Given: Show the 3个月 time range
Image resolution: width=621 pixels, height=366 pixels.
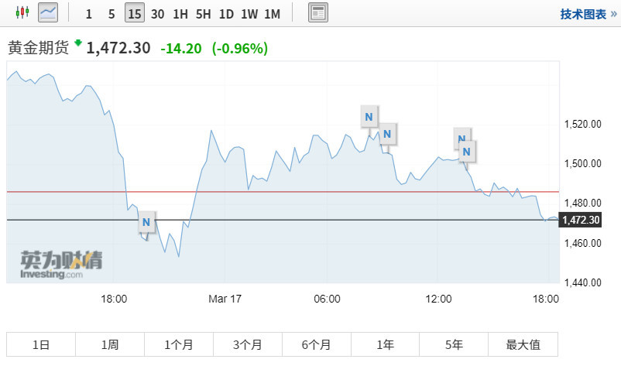Looking at the screenshot, I should pos(247,345).
